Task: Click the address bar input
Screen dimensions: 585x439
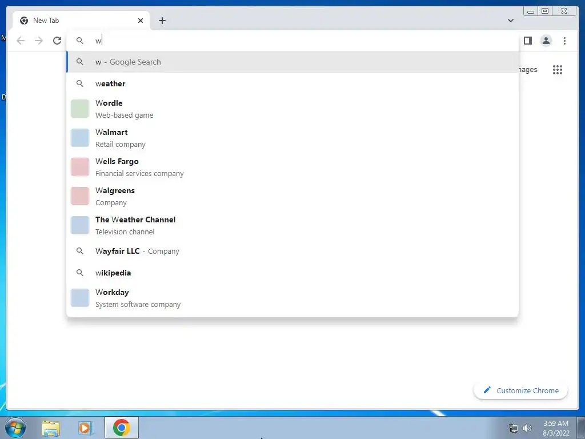Action: 293,41
